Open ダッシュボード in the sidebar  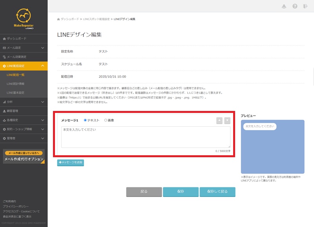(24, 38)
